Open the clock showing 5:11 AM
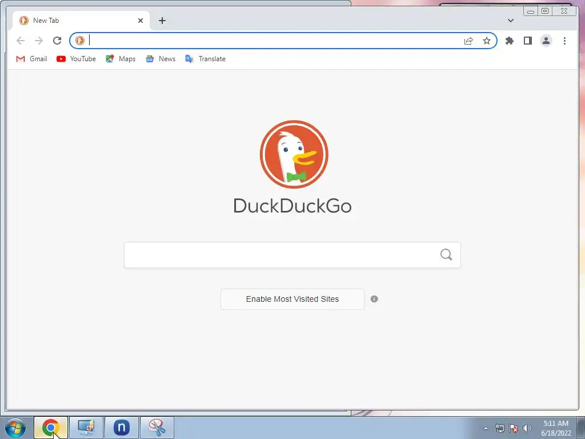This screenshot has height=439, width=585. click(556, 428)
